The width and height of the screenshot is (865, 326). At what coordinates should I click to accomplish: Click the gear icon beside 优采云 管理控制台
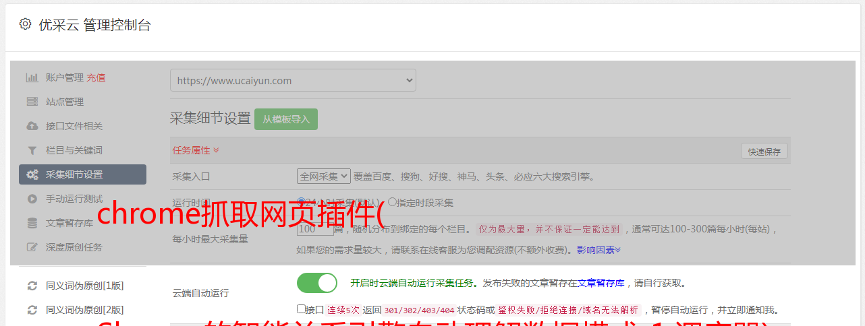click(x=25, y=24)
